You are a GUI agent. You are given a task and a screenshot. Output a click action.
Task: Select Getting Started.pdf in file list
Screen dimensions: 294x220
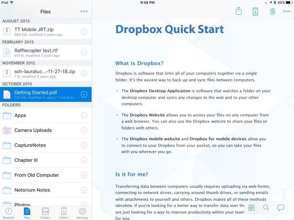point(46,94)
